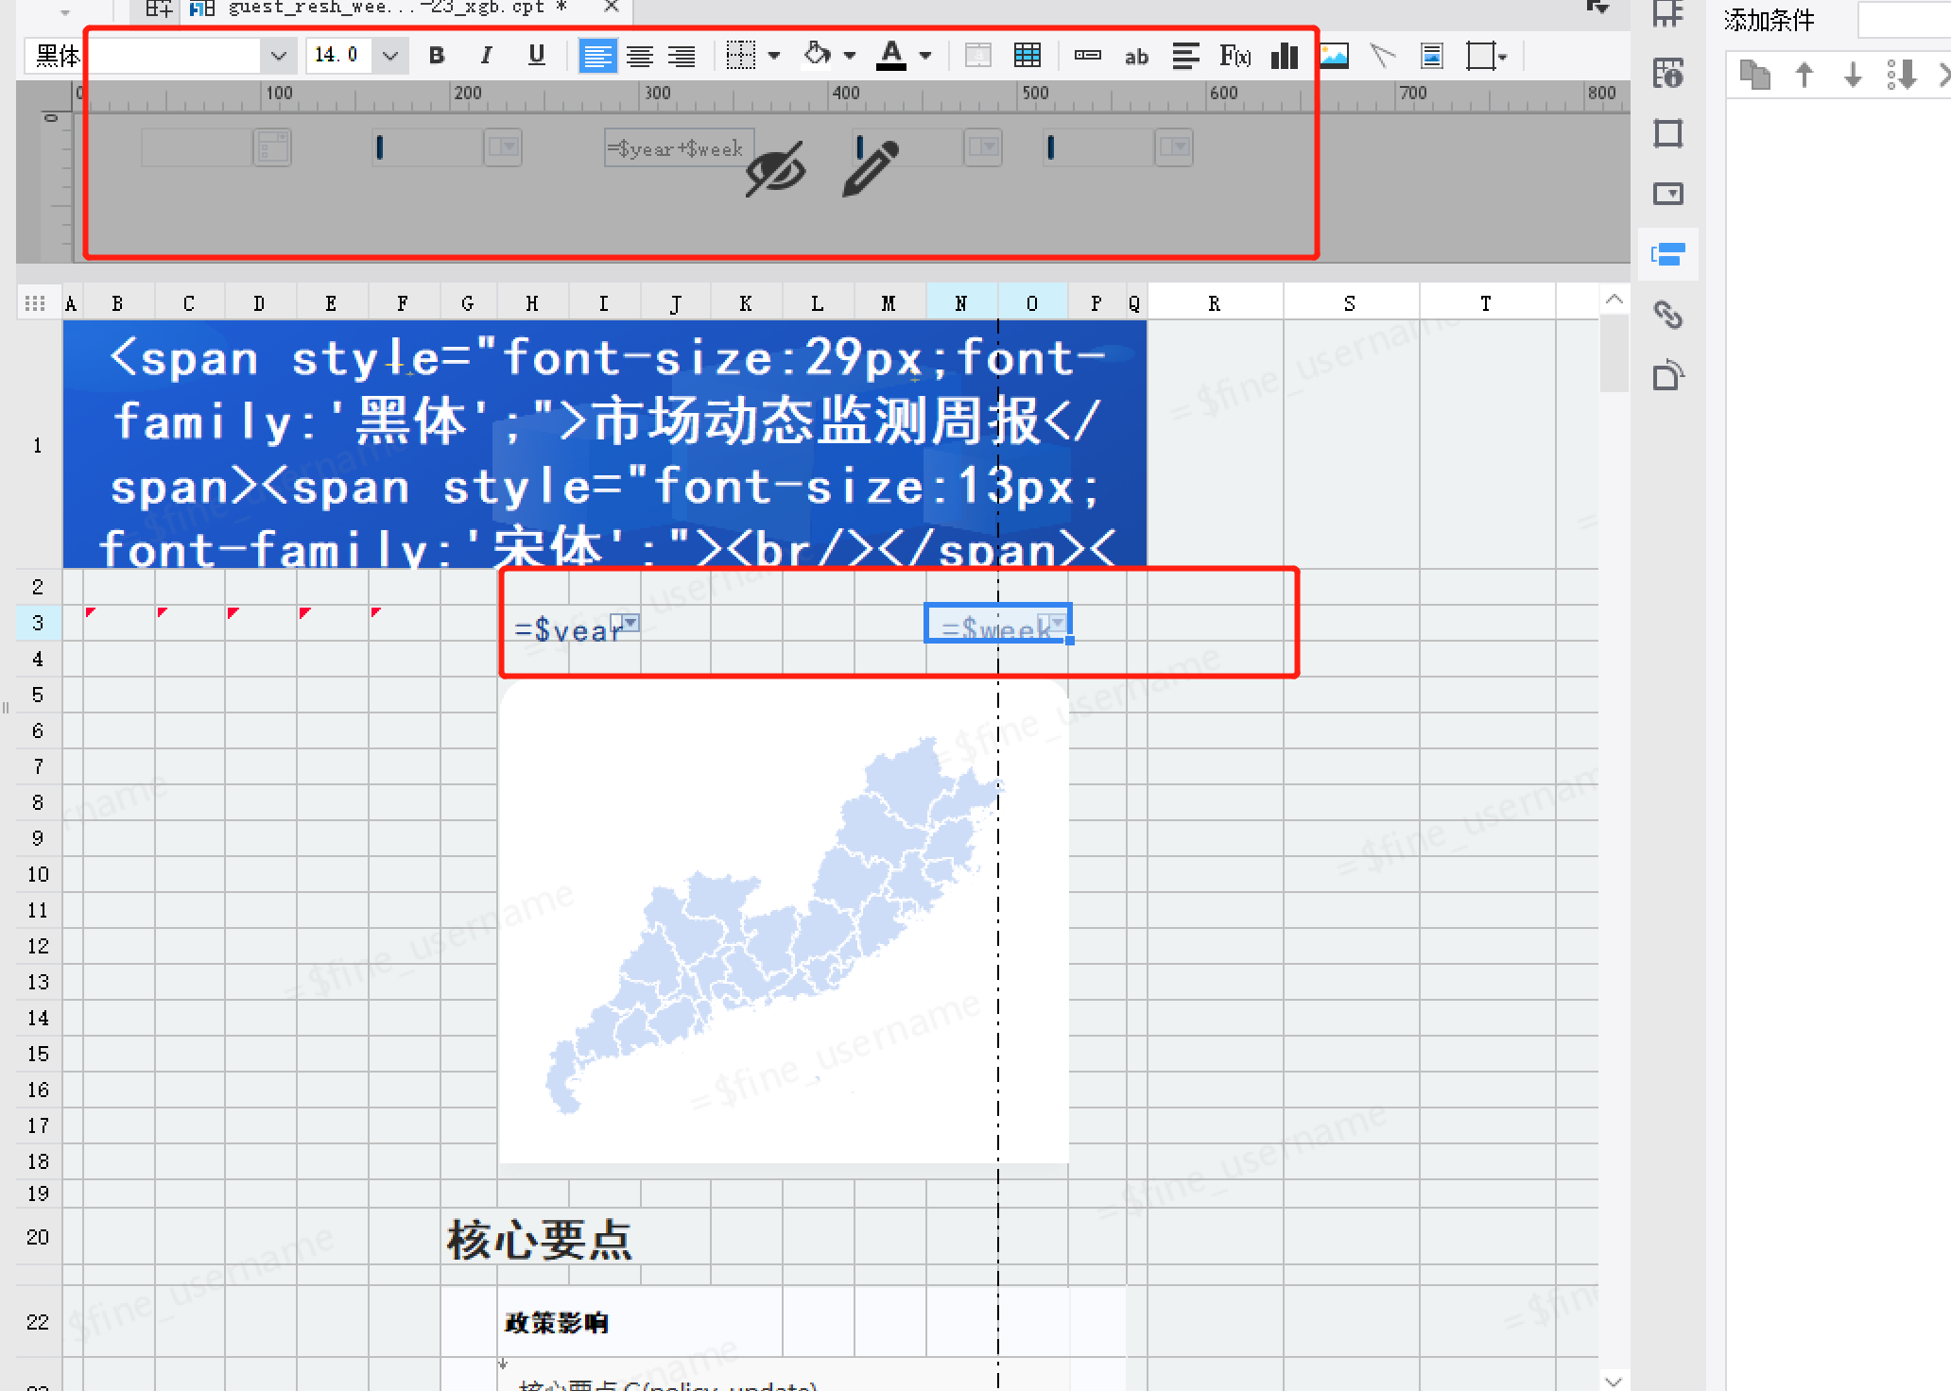
Task: Align cell text right
Action: pyautogui.click(x=682, y=56)
